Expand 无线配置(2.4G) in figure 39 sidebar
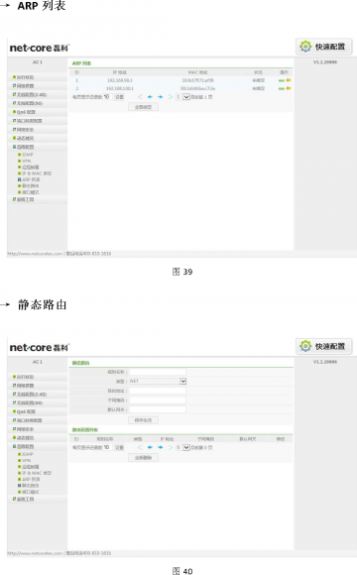357x575 pixels. coord(30,94)
